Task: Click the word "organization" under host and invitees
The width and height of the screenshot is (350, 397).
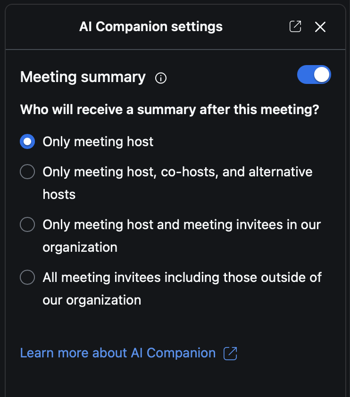Action: (80, 247)
